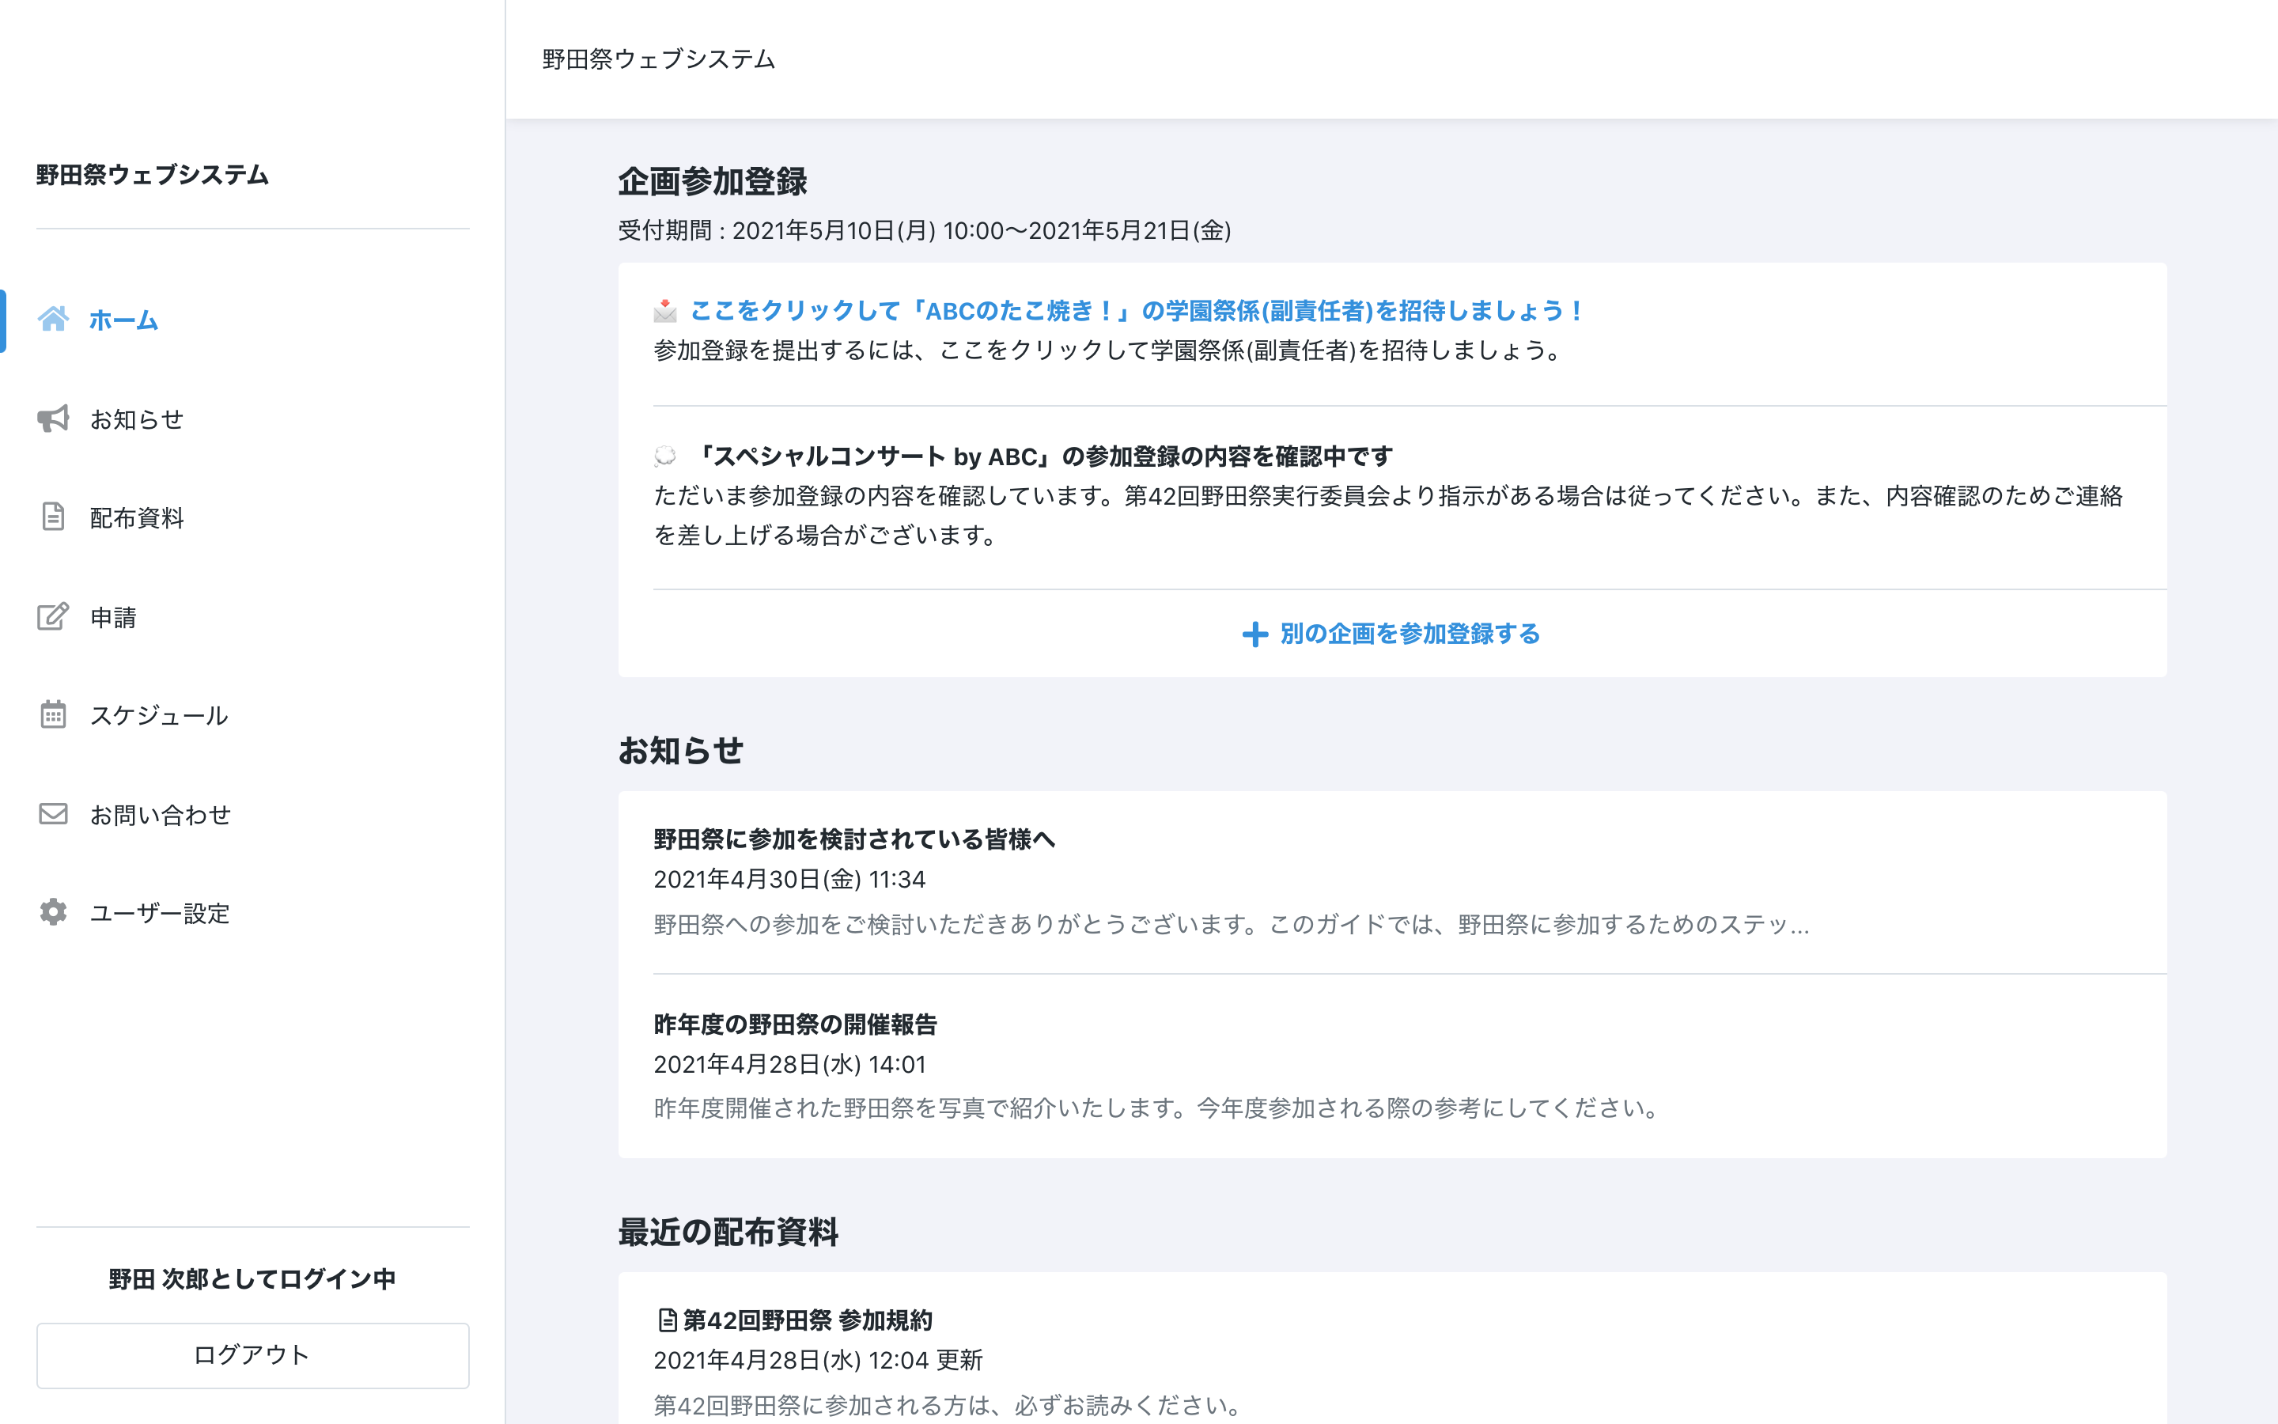
Task: Click 別の企画を参加登録する link
Action: pos(1410,634)
